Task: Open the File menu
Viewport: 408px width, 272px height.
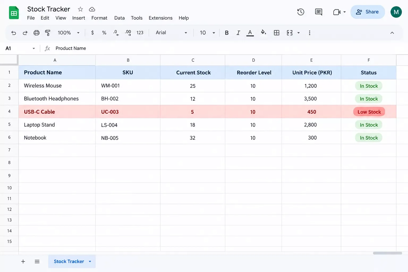Action: pyautogui.click(x=31, y=18)
